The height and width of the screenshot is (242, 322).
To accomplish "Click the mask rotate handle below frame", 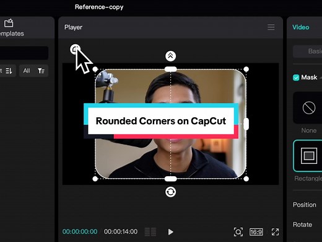I will 170,192.
